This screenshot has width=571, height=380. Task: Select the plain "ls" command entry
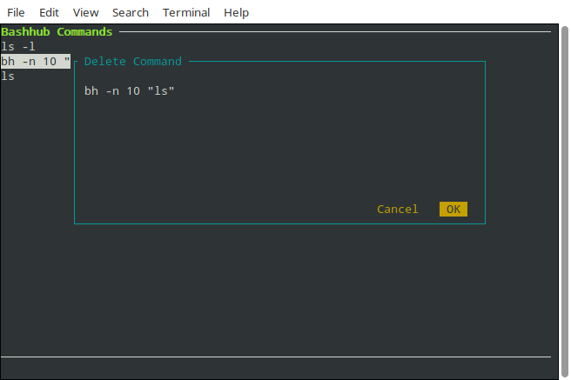tap(8, 77)
